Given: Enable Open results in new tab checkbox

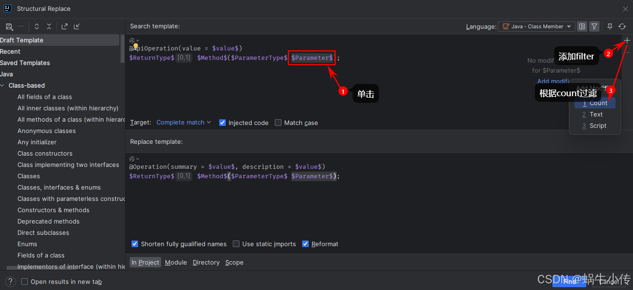Looking at the screenshot, I should pos(25,282).
